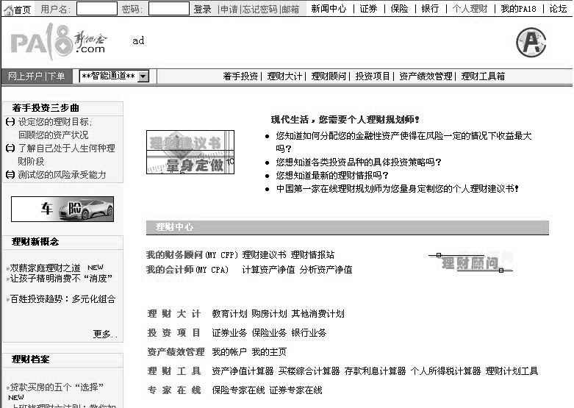This screenshot has width=574, height=408.
Task: Select 着手投资 in the secondary menu
Action: click(240, 76)
